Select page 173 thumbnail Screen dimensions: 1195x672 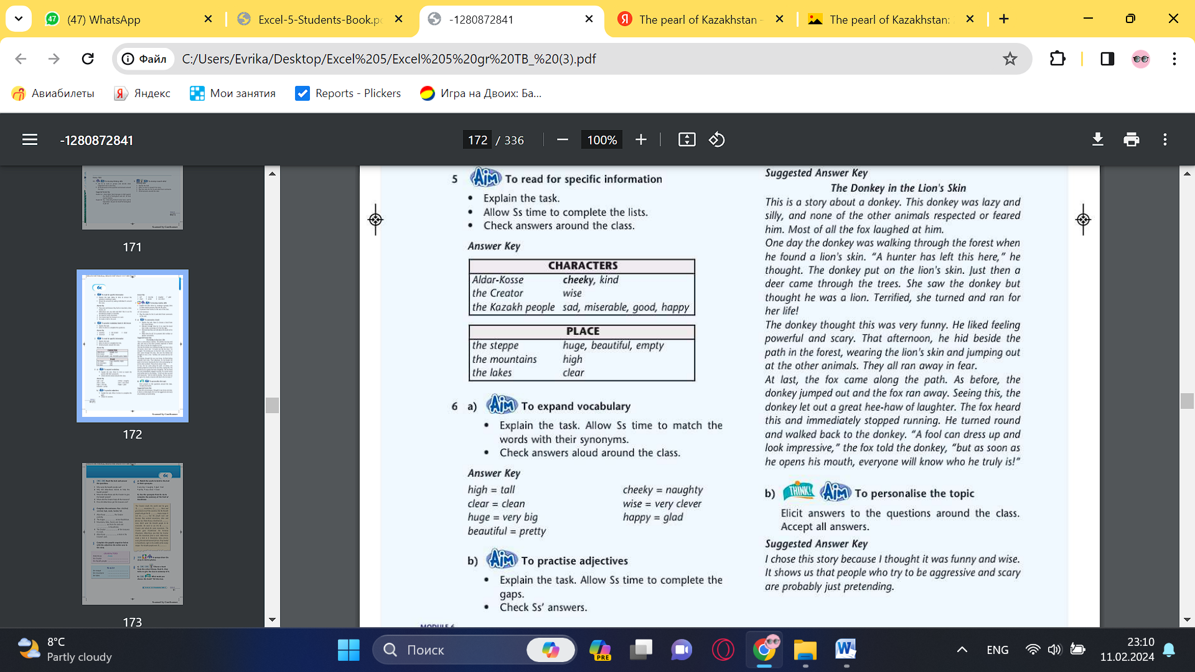pyautogui.click(x=133, y=533)
